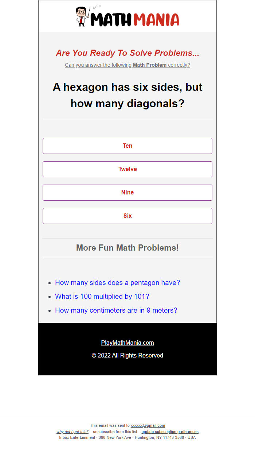
Task: Click the 'More Fun Math Problems!' heading
Action: click(x=127, y=248)
